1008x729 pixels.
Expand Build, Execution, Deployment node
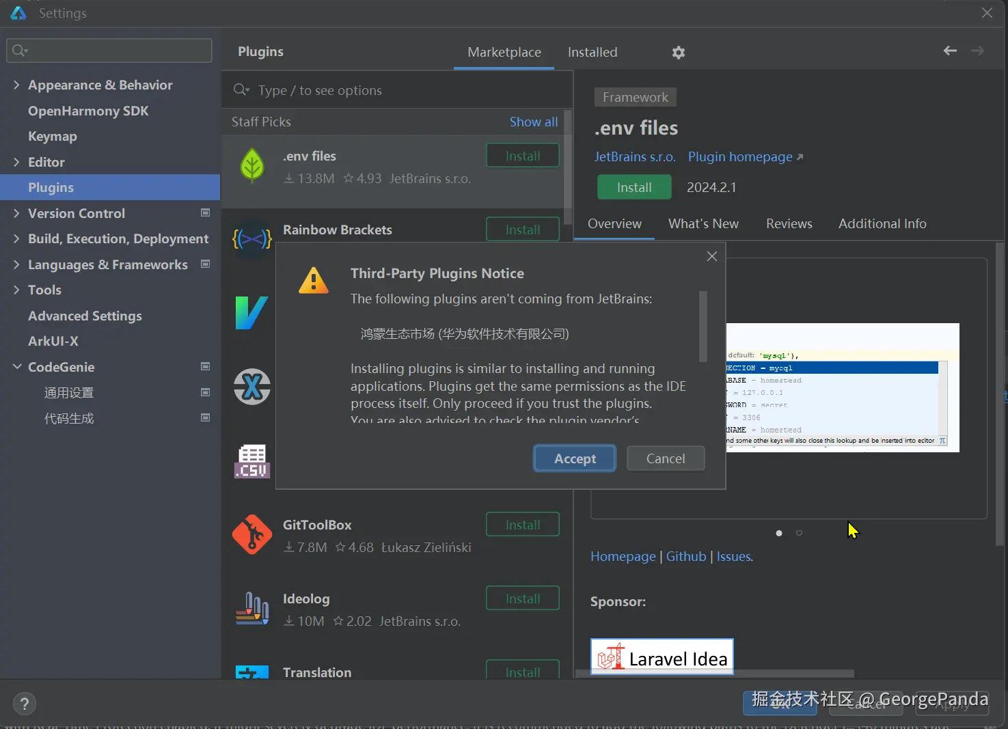[16, 238]
